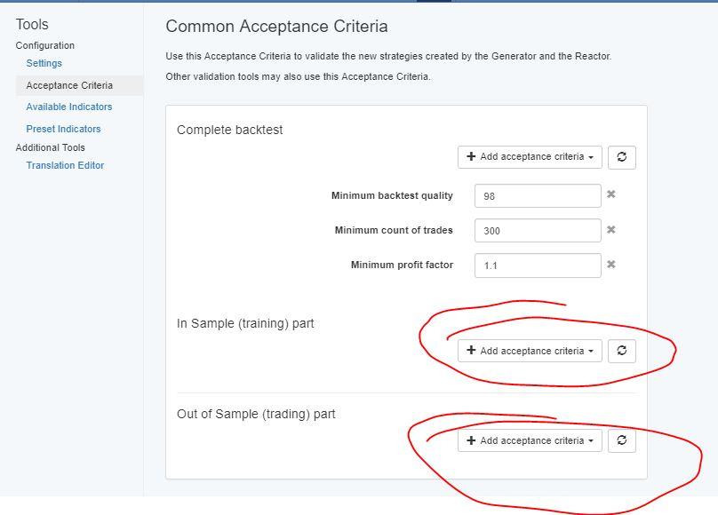Expand Add acceptance criteria for Out of Sample part
718x515 pixels.
[x=530, y=440]
